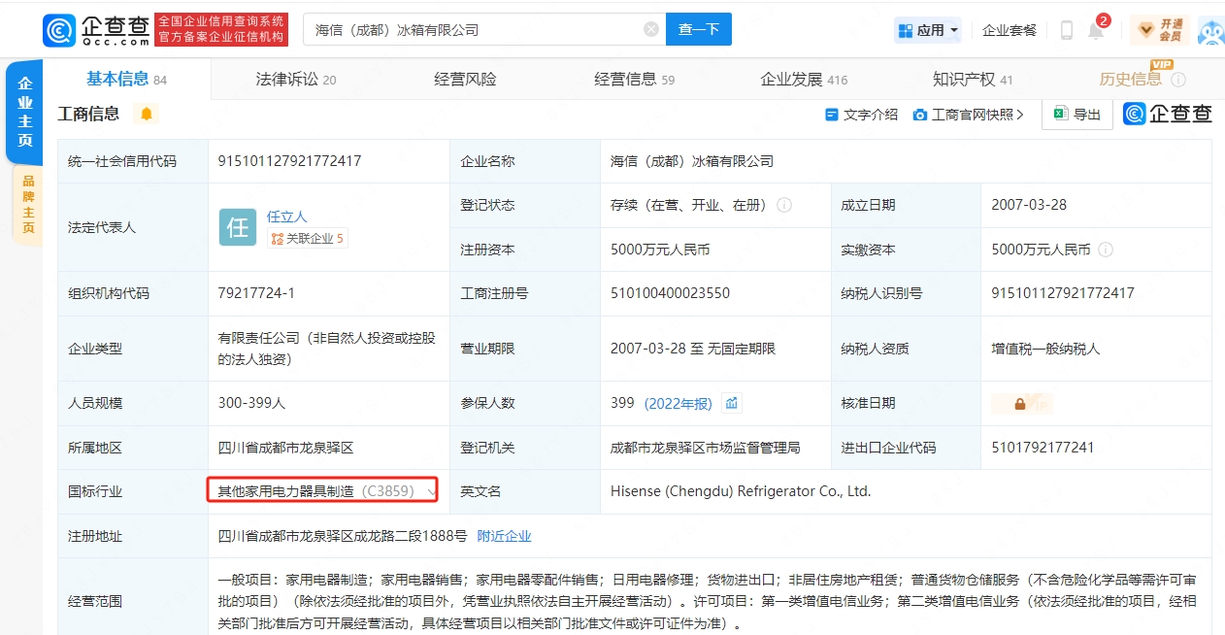Switch to the 法律诉讼 tab
Image resolution: width=1225 pixels, height=635 pixels.
coord(296,80)
